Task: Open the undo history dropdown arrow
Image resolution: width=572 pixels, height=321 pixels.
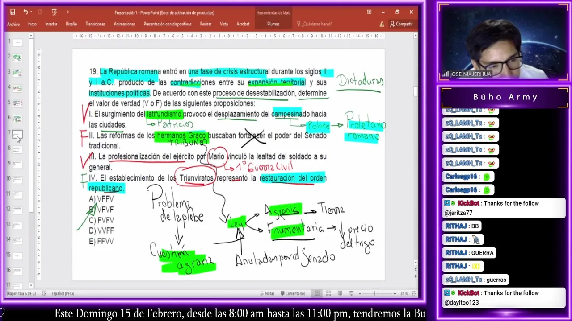Action: pyautogui.click(x=32, y=12)
